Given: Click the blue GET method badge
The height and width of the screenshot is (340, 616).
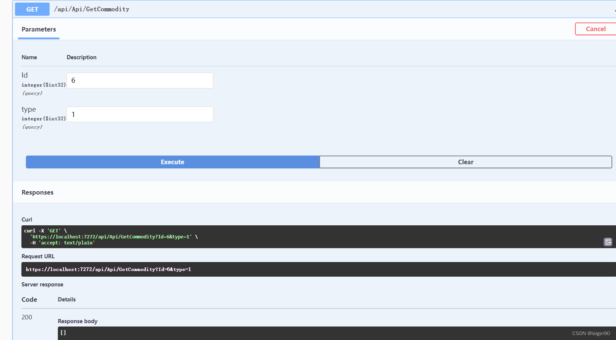Looking at the screenshot, I should click(32, 9).
